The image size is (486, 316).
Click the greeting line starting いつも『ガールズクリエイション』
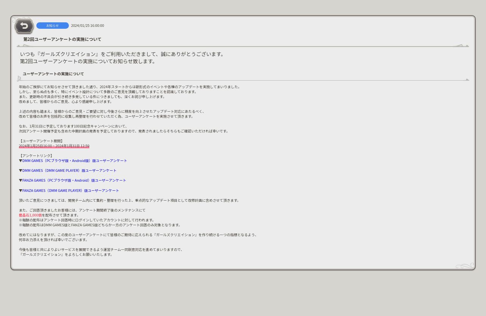[x=123, y=54]
